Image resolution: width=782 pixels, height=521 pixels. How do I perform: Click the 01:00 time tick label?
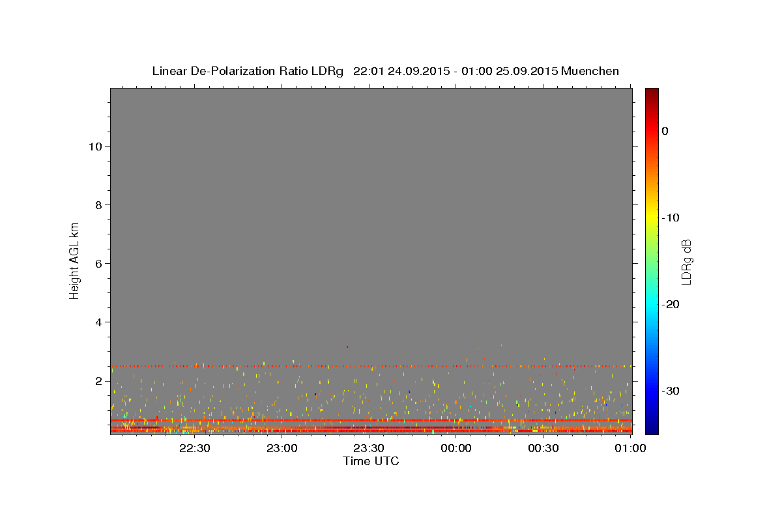630,448
